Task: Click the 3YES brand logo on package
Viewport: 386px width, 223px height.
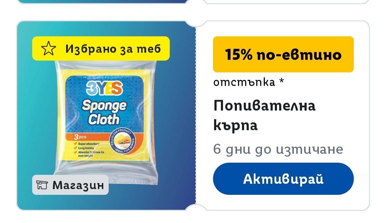Action: pos(104,88)
